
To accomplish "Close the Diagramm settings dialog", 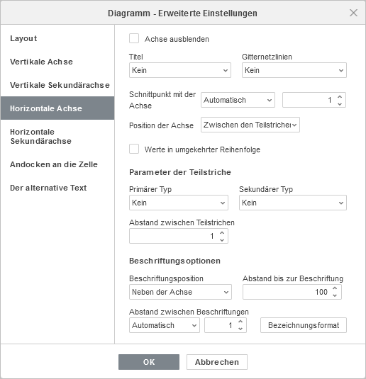I will tap(353, 13).
